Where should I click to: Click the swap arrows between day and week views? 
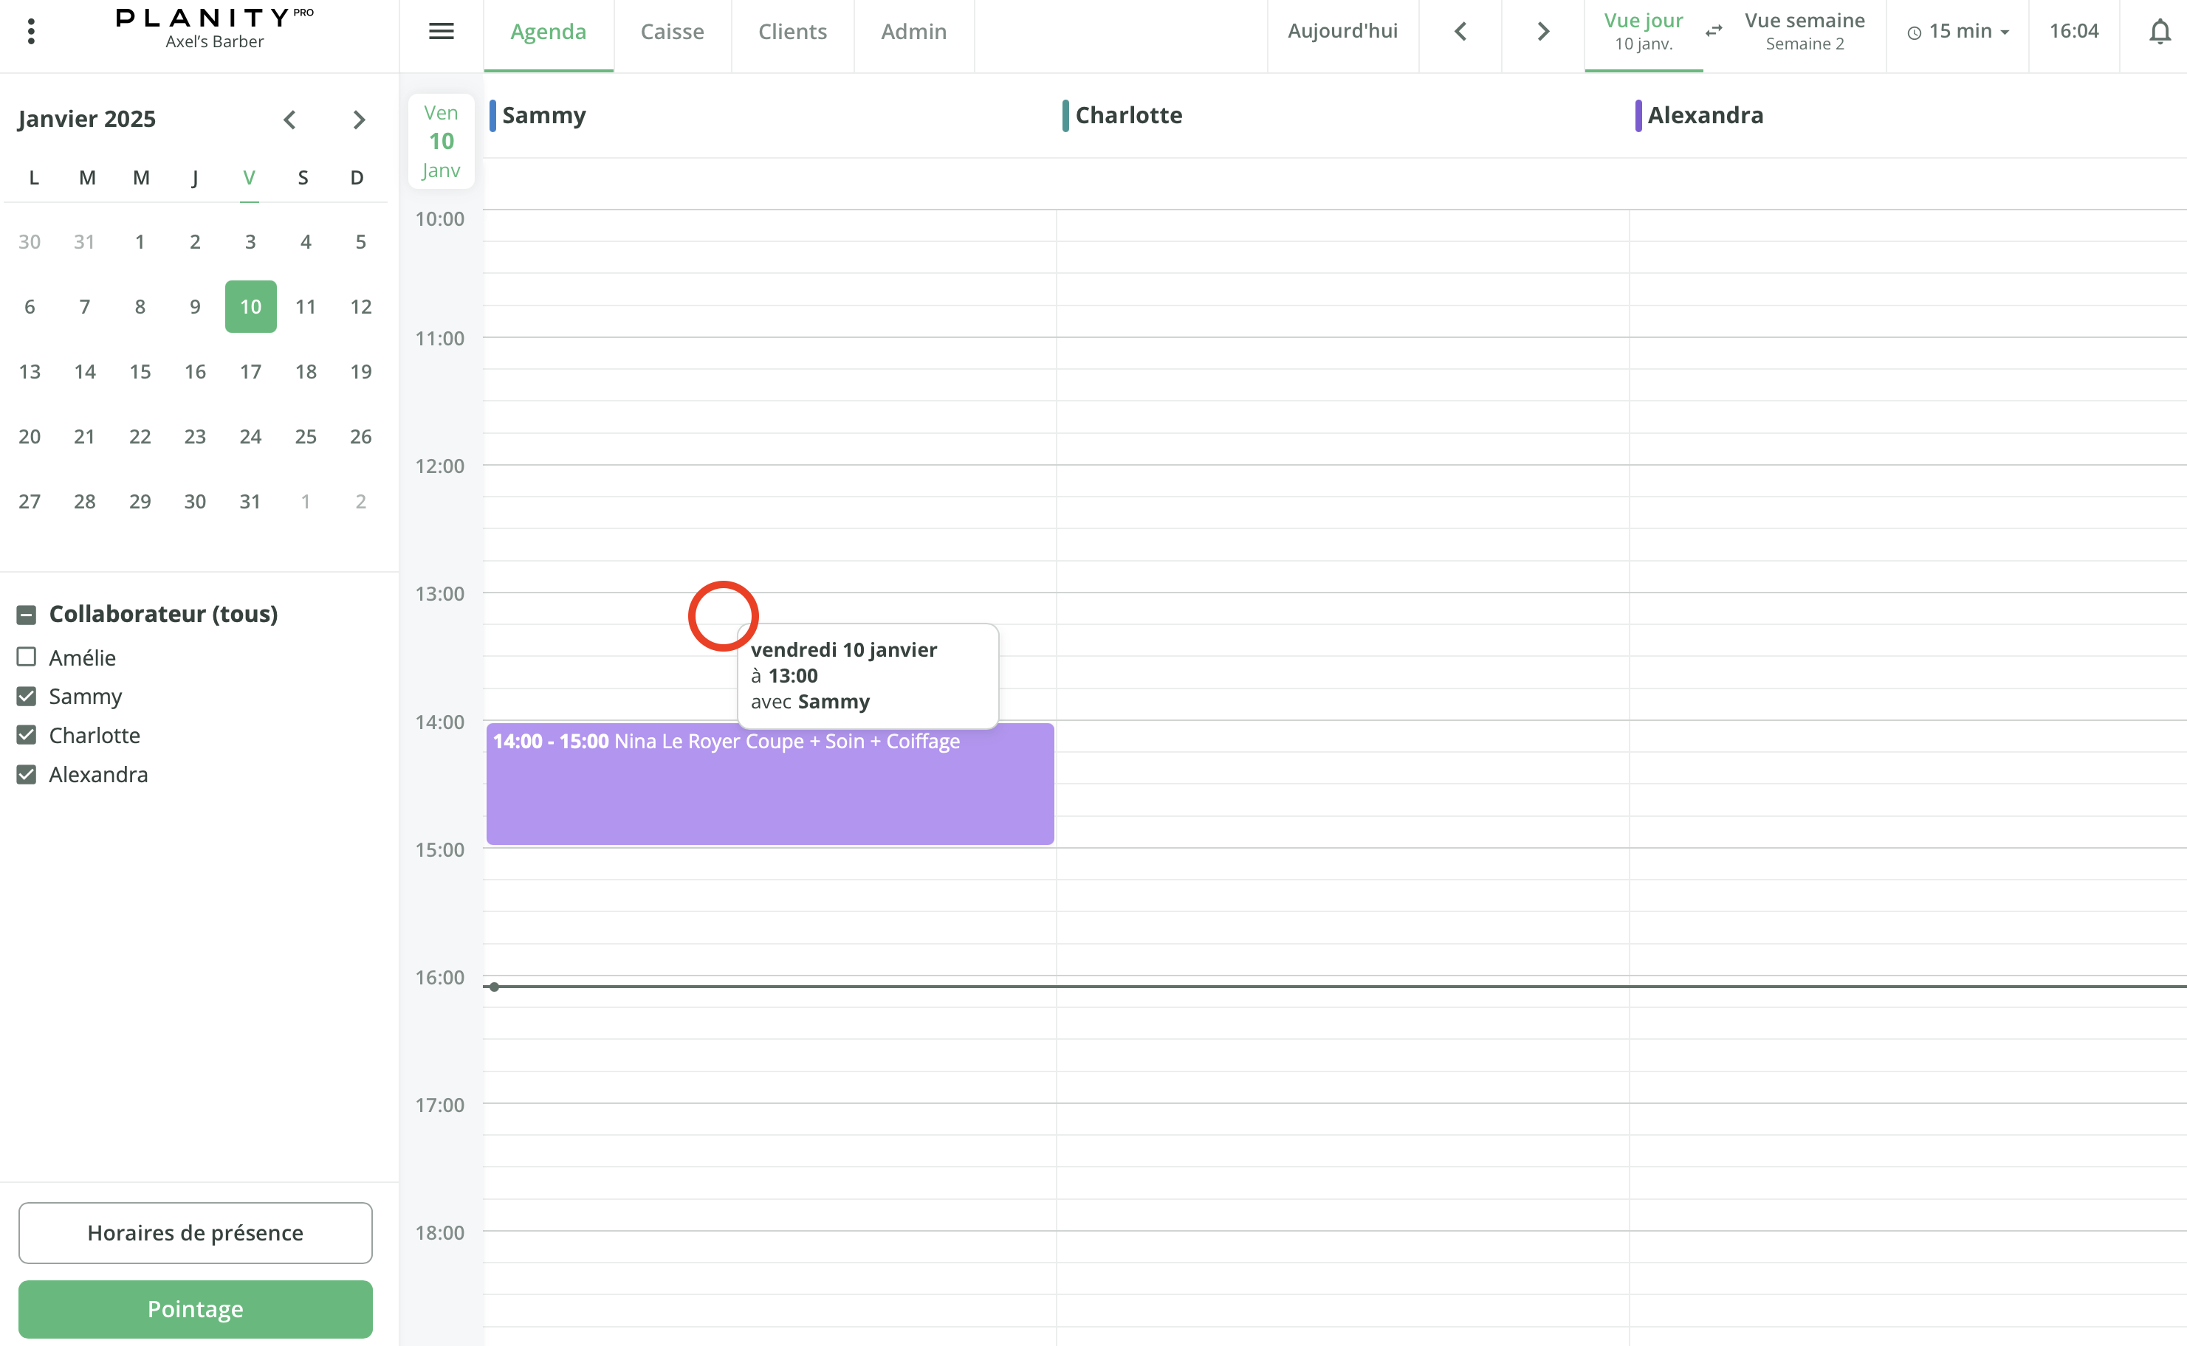point(1712,30)
